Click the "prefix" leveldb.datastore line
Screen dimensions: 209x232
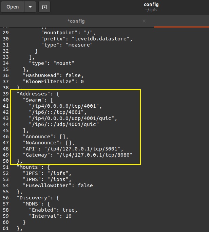click(87, 39)
